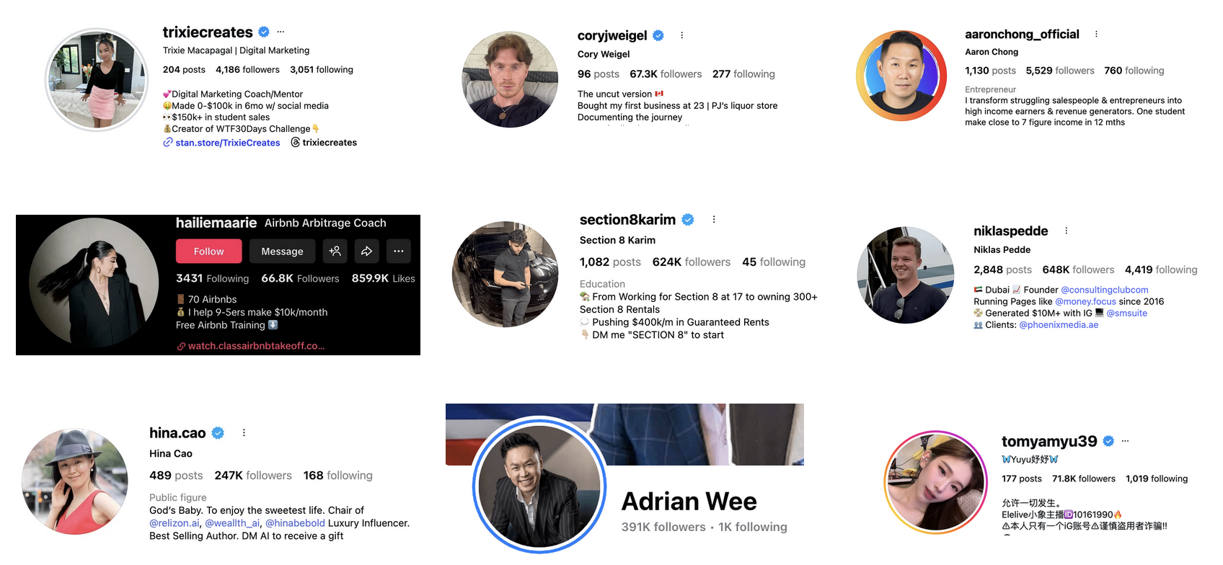
Task: Click hailiemaarie's add friend icon
Action: pos(335,251)
